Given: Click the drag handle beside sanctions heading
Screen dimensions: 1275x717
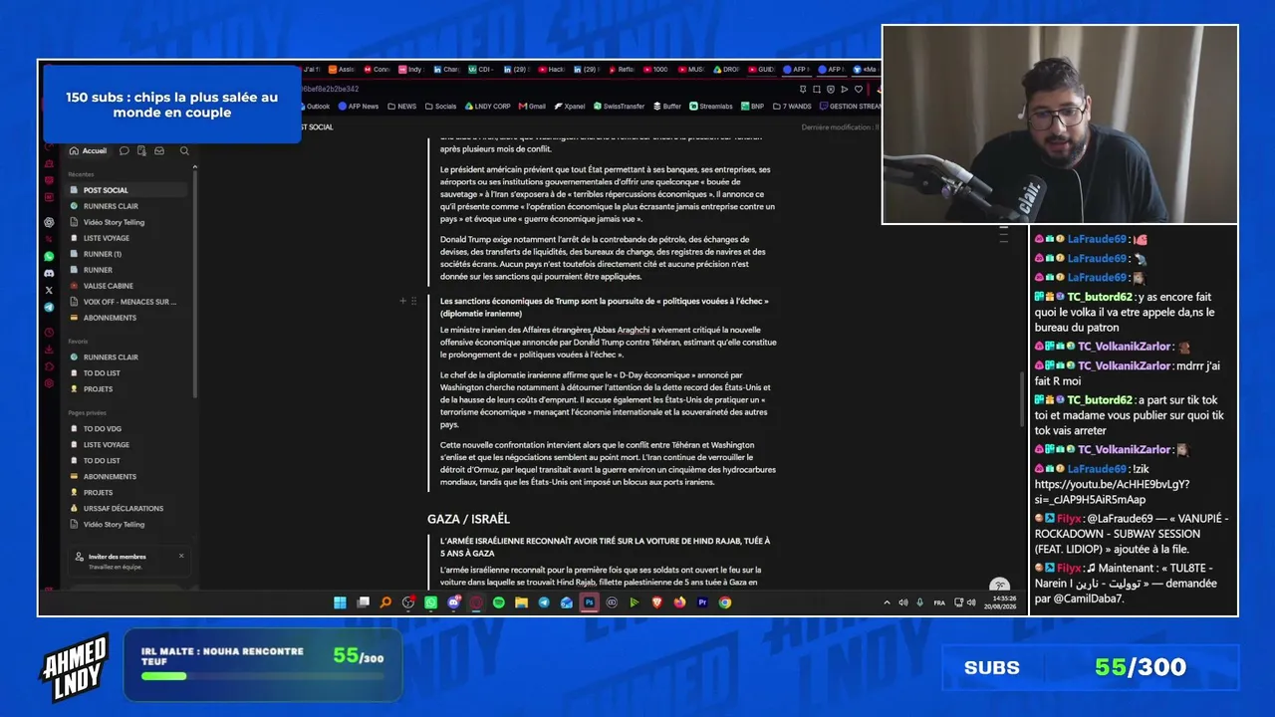Looking at the screenshot, I should (414, 301).
